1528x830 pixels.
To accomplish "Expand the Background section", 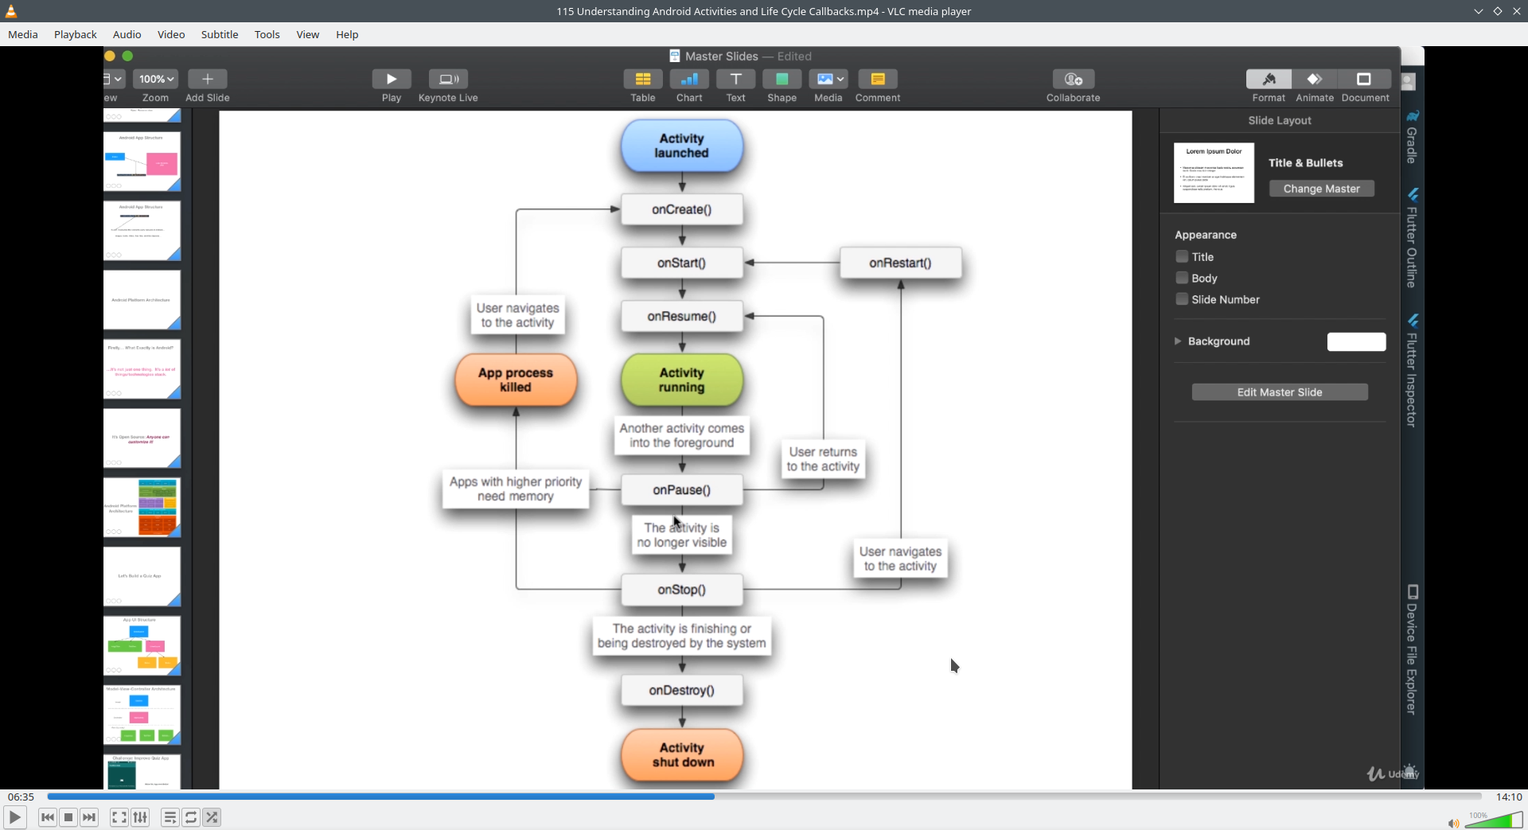I will click(1178, 341).
